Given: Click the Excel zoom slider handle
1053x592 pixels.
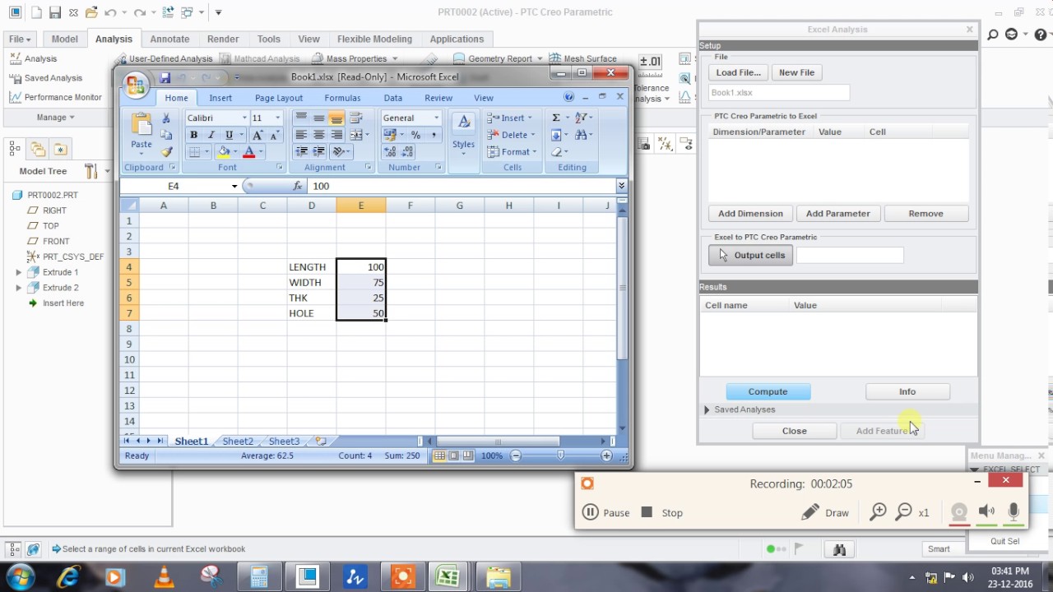Looking at the screenshot, I should click(x=561, y=456).
